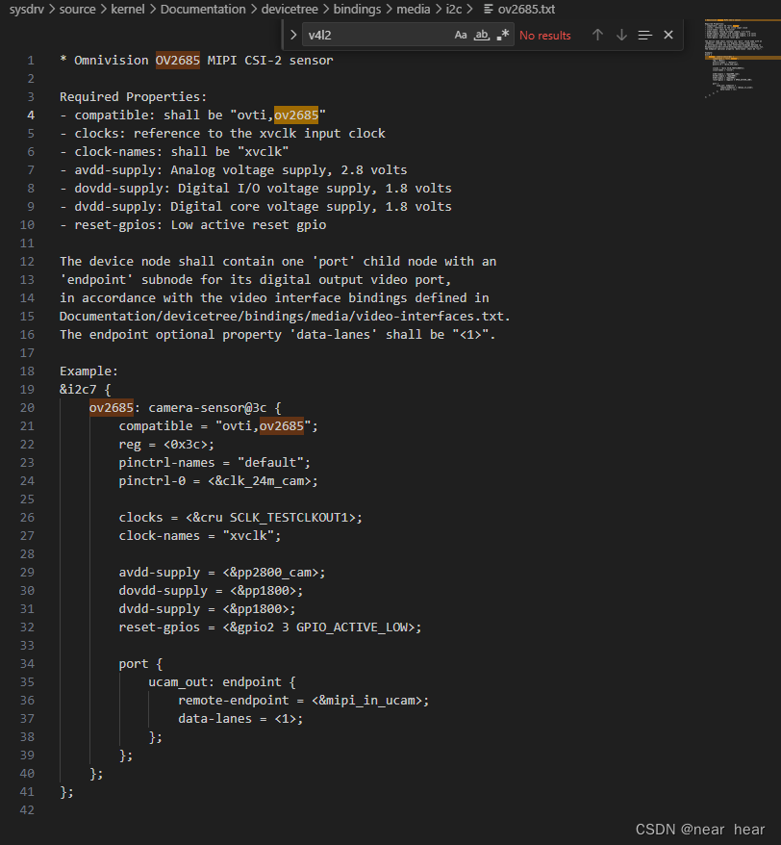The image size is (781, 845).
Task: Click line number 34 in gutter
Action: (27, 663)
